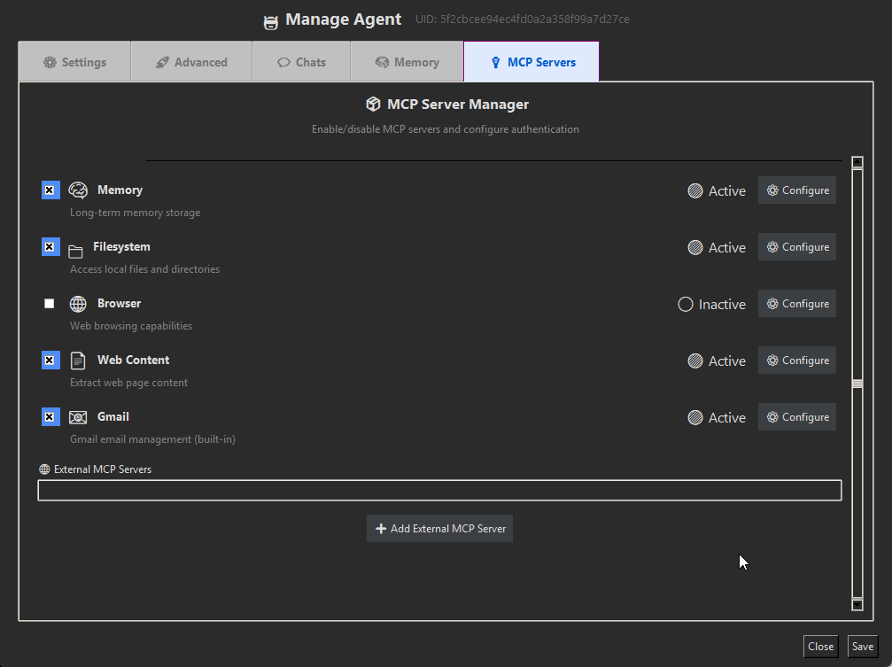Click the MCP Server Manager cube icon
Image resolution: width=892 pixels, height=667 pixels.
tap(373, 103)
